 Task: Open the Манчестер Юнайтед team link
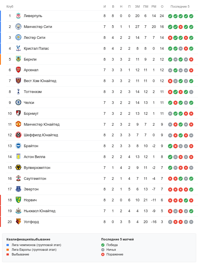(41, 124)
